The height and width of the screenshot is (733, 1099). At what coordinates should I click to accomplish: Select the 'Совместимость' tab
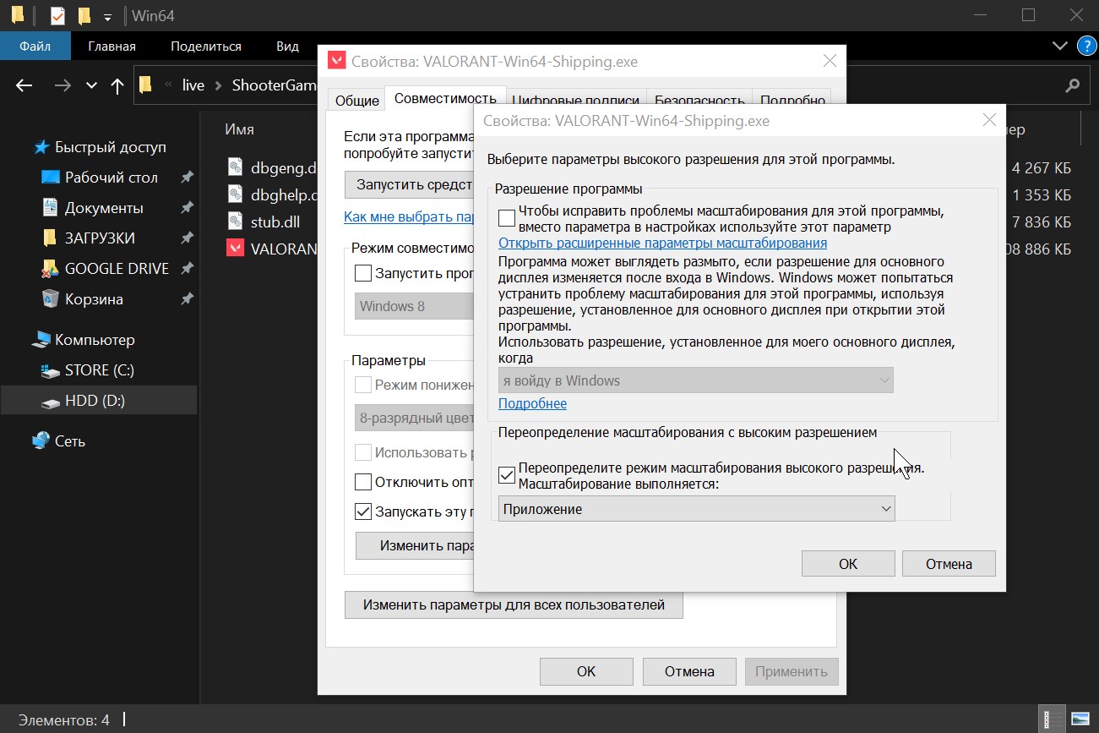tap(445, 98)
